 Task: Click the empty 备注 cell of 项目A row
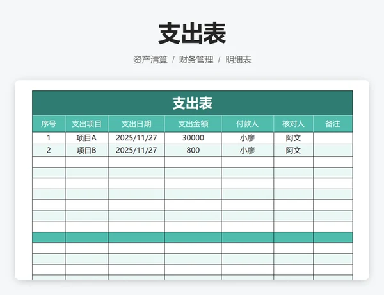pos(333,138)
